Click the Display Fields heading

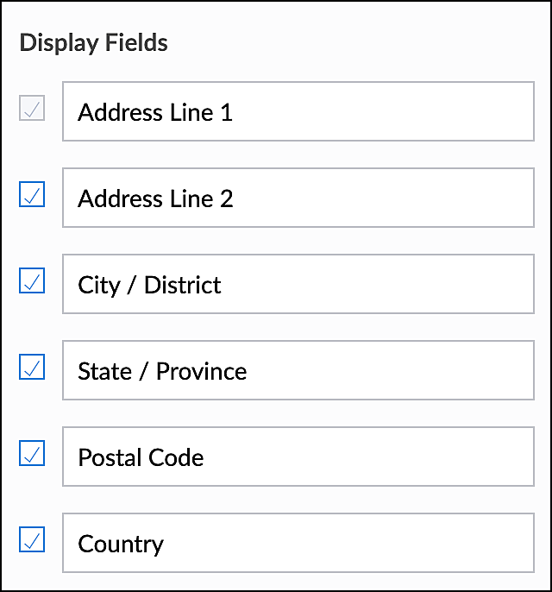click(x=94, y=43)
